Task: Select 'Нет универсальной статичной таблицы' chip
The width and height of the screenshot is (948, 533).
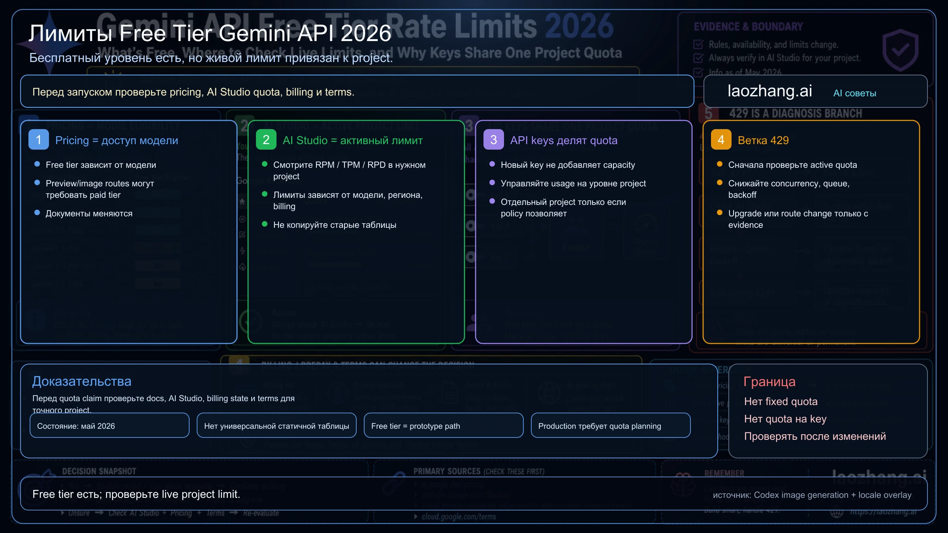Action: click(276, 426)
